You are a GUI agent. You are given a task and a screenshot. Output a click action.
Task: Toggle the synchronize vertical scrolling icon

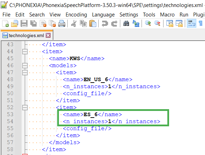coord(169,23)
